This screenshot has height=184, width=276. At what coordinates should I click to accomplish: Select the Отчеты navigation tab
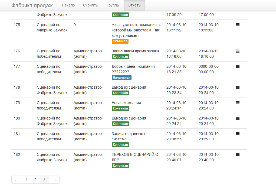pos(134,5)
